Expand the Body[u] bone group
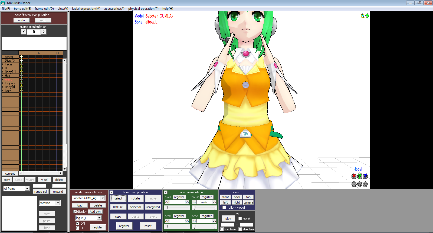The image size is (433, 233). point(3,72)
